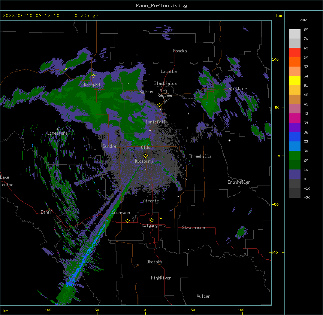Click the yellow V marker northwest of RockyMH
This screenshot has height=315, width=323.
(x=66, y=69)
